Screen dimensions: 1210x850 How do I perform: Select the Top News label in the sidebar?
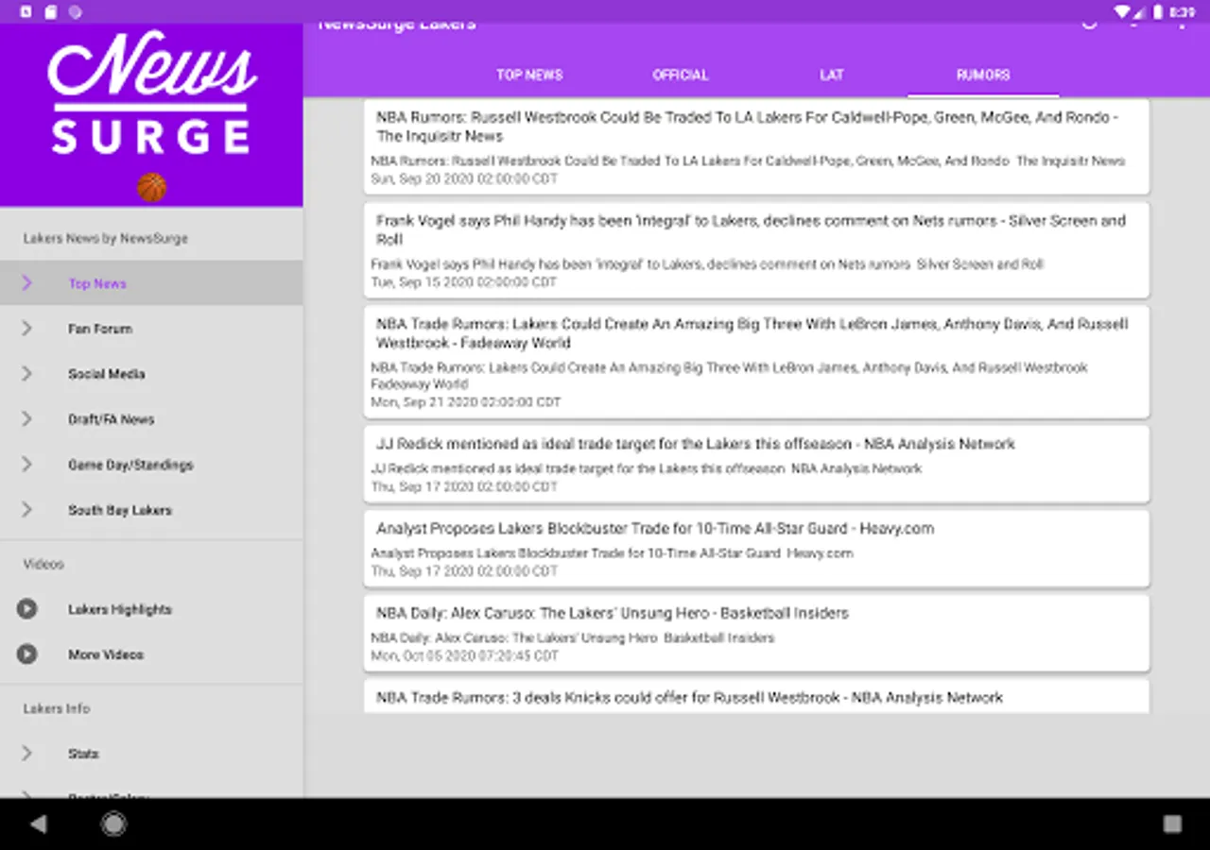(97, 283)
